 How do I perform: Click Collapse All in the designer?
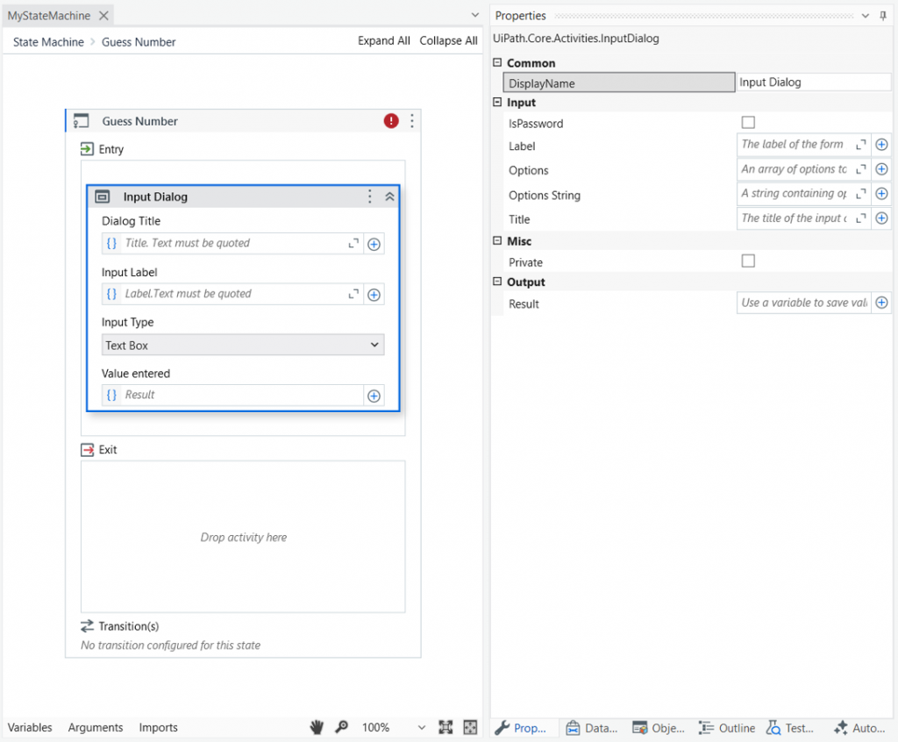[448, 40]
